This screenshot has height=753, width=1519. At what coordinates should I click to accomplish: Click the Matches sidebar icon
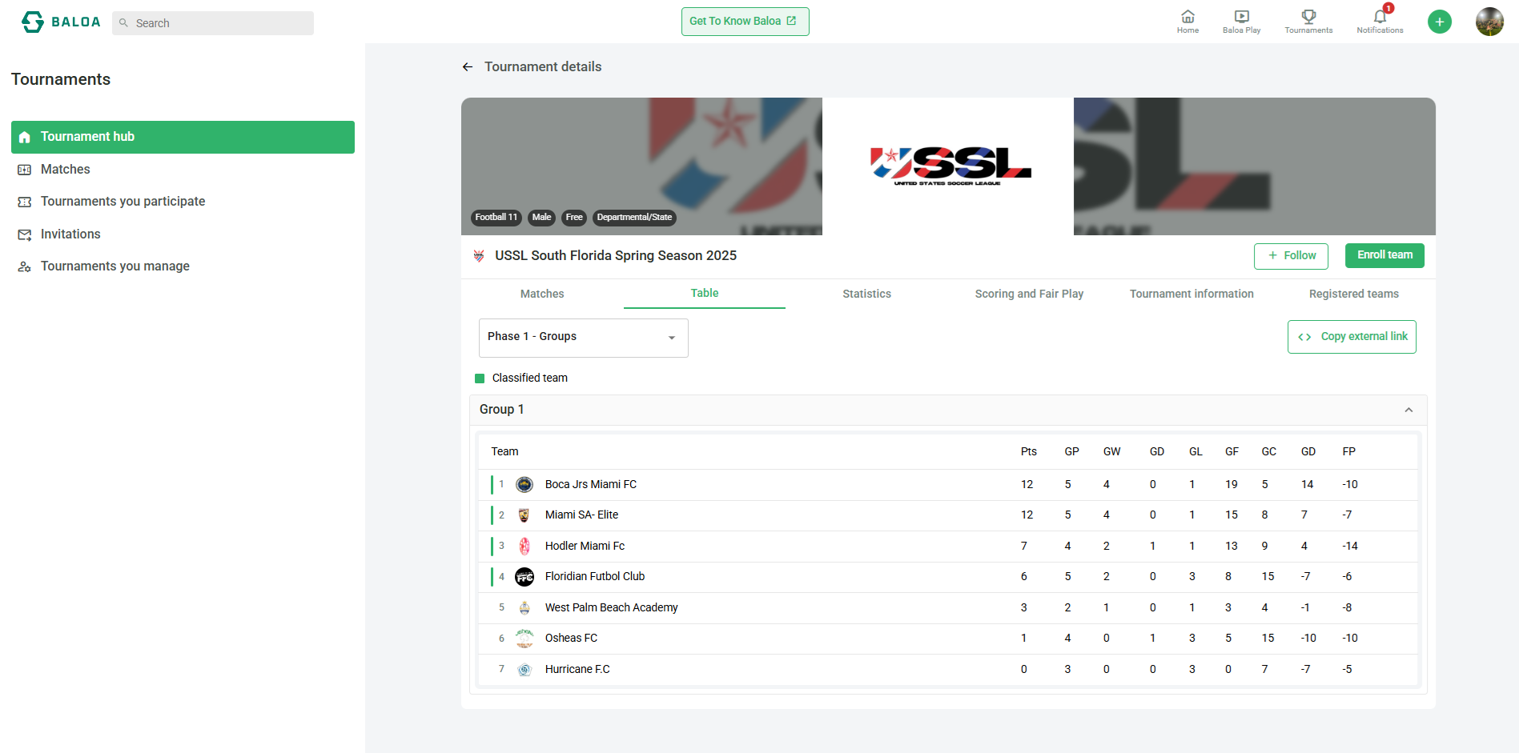point(25,170)
